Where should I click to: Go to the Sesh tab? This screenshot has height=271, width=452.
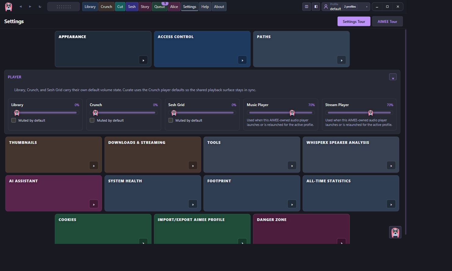pyautogui.click(x=132, y=7)
